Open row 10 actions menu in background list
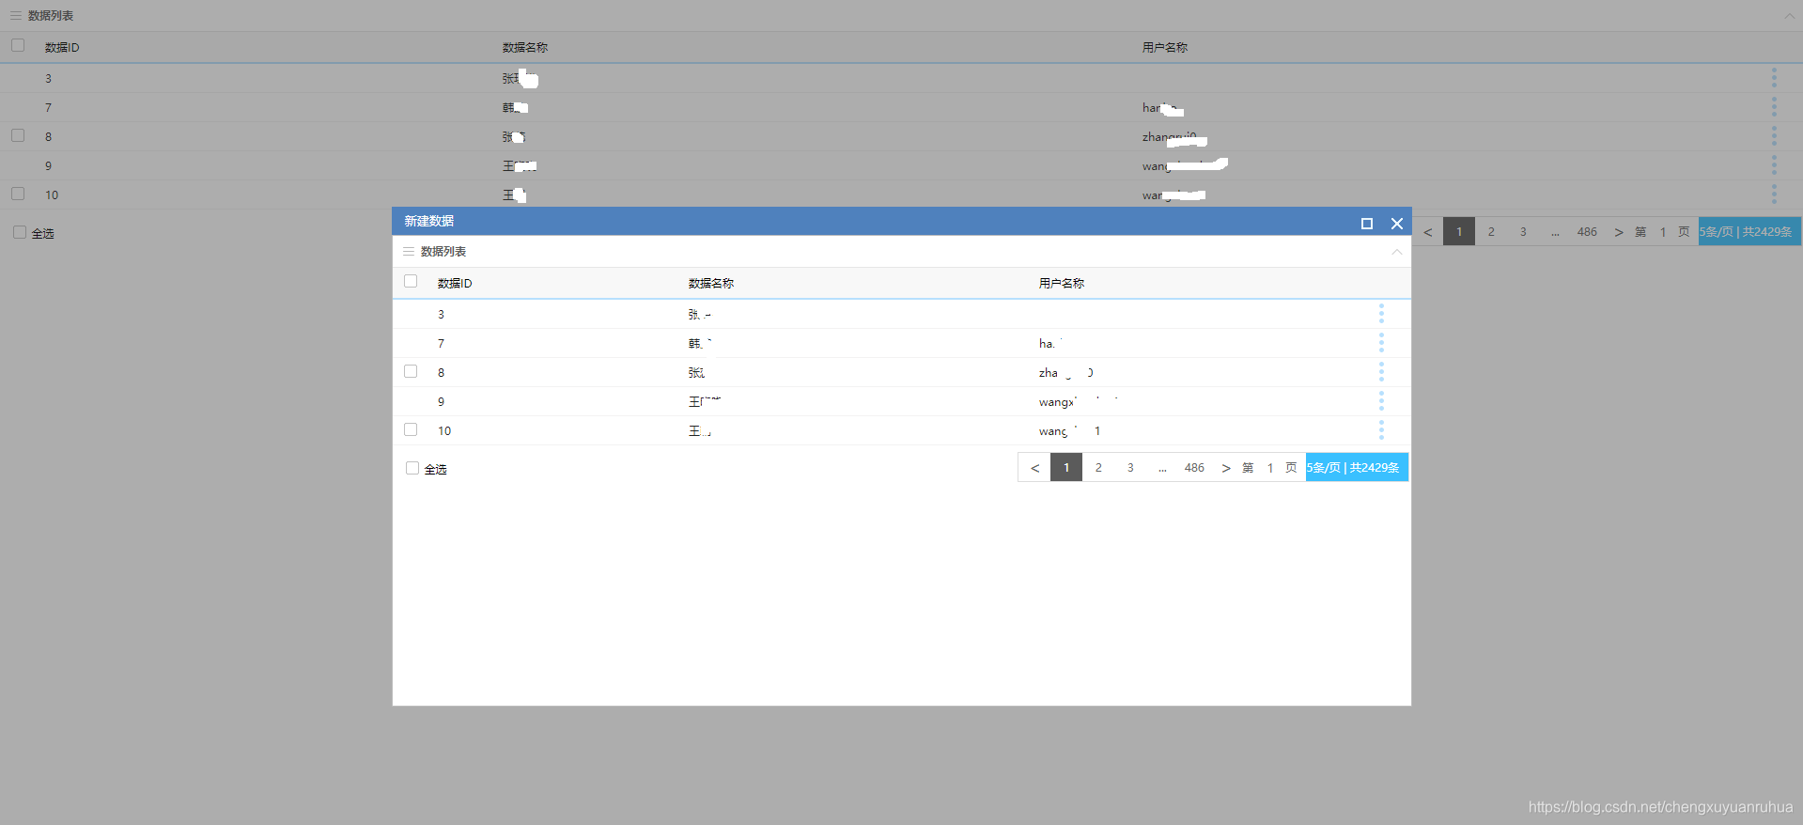The image size is (1803, 825). [x=1774, y=195]
